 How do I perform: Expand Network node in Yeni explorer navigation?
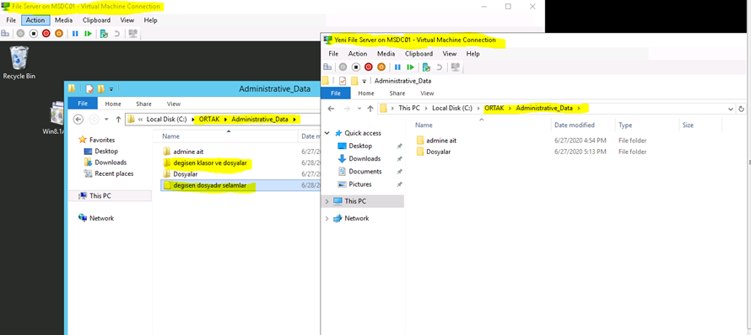[327, 218]
